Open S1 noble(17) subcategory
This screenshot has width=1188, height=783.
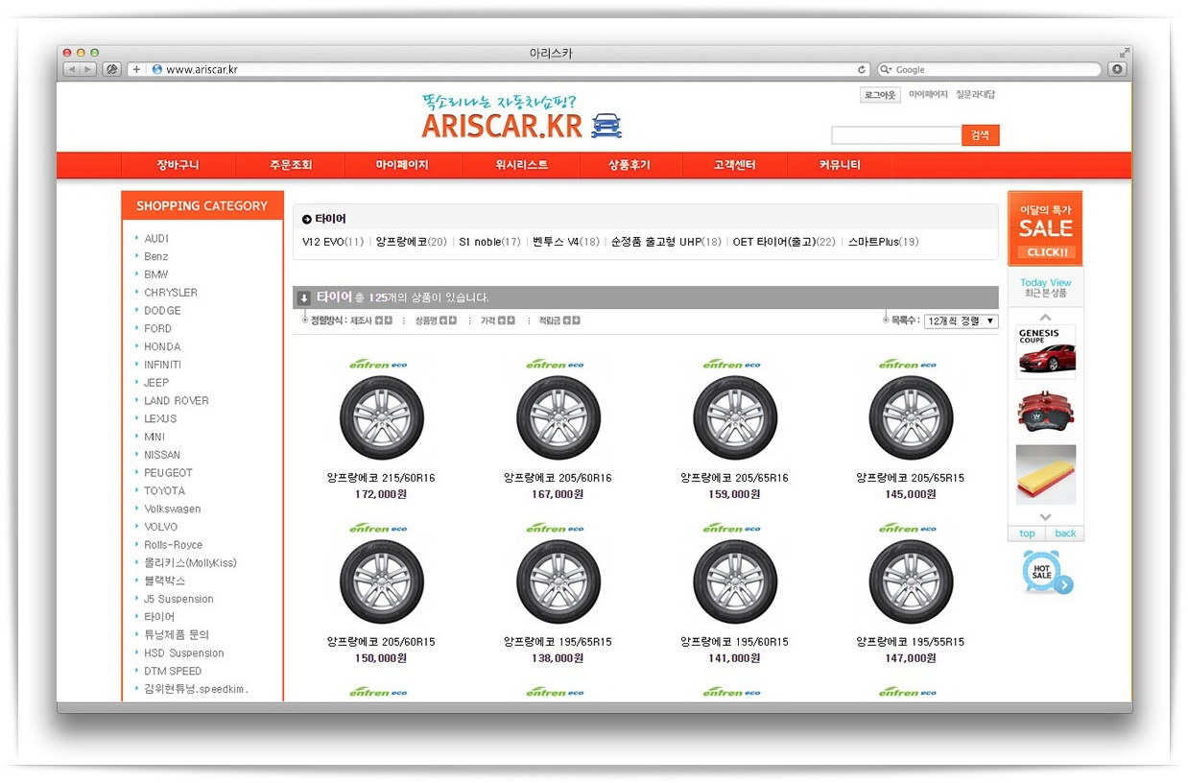point(489,242)
